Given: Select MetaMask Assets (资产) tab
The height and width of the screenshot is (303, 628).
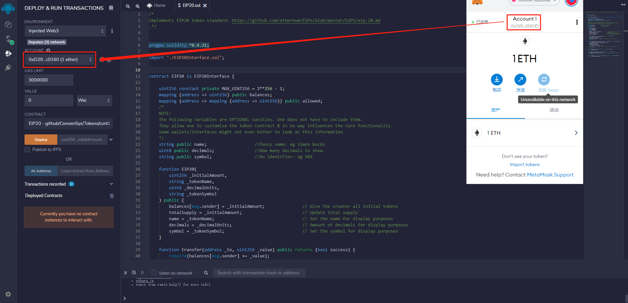Looking at the screenshot, I should [496, 110].
